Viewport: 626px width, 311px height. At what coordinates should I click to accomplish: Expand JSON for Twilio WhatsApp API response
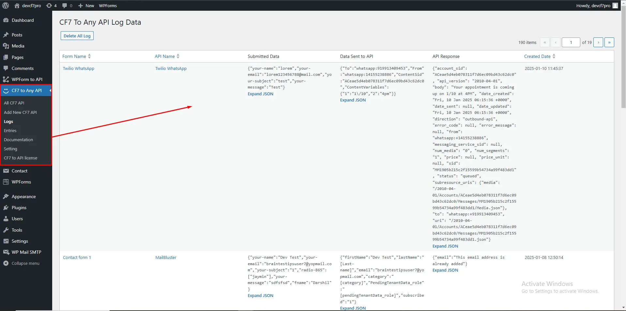(x=445, y=246)
